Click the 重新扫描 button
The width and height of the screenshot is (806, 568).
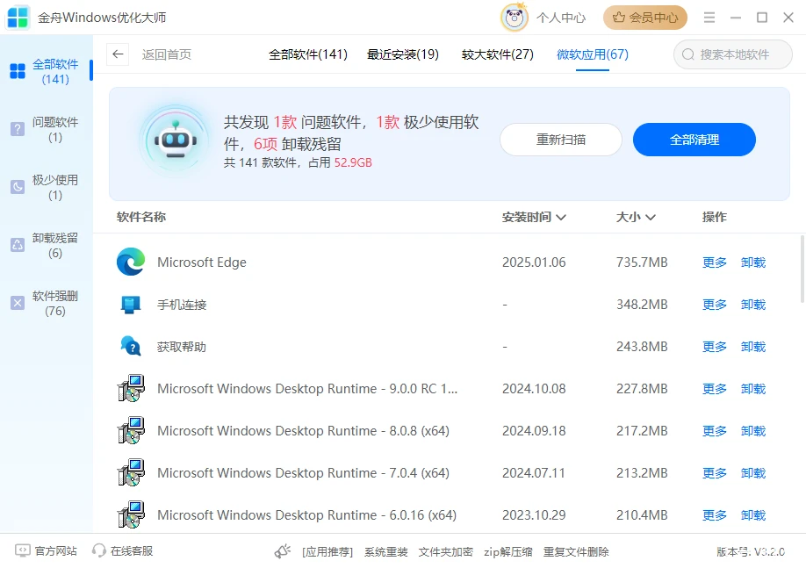pos(561,140)
